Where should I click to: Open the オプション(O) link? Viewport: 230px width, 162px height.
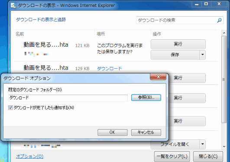(x=29, y=156)
